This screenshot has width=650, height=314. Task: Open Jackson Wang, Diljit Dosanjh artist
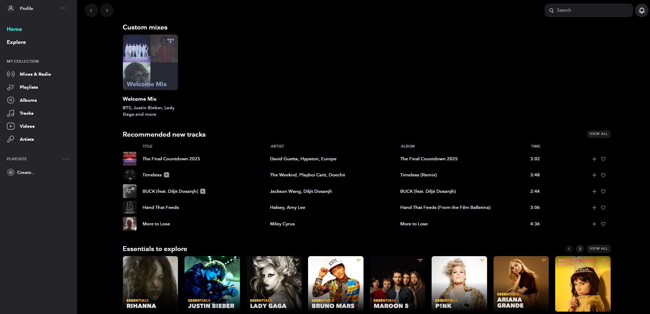(301, 191)
